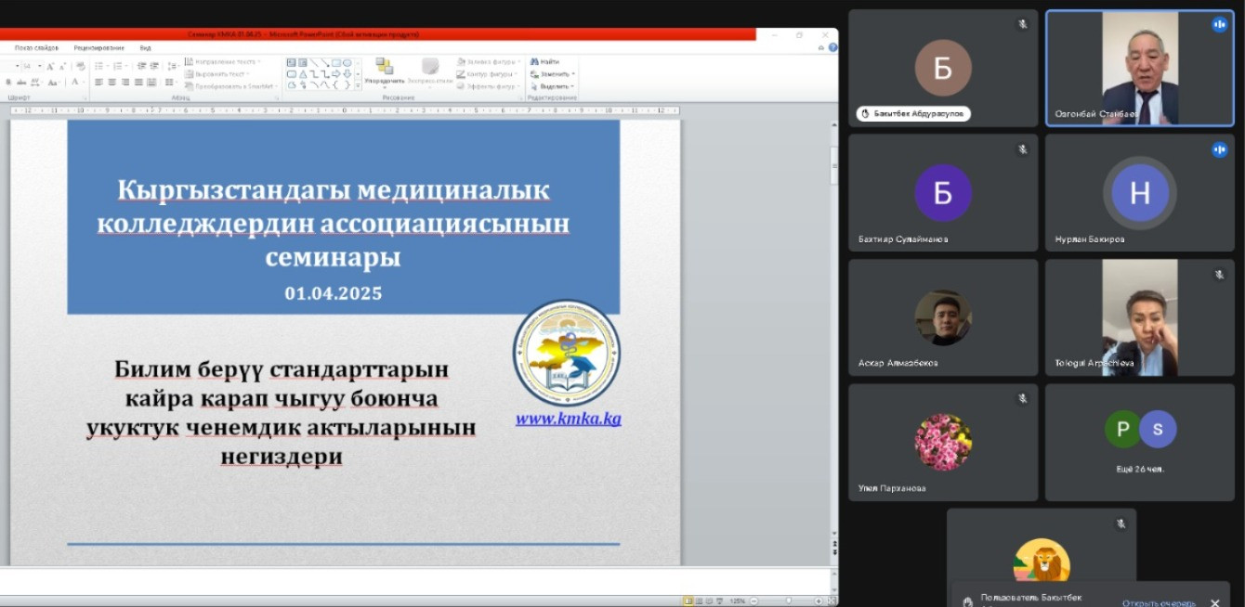Click the collapse ribbon arrow icon

[822, 47]
